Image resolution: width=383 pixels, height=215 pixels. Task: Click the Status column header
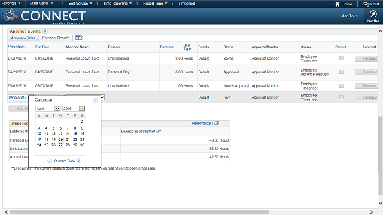pyautogui.click(x=229, y=47)
